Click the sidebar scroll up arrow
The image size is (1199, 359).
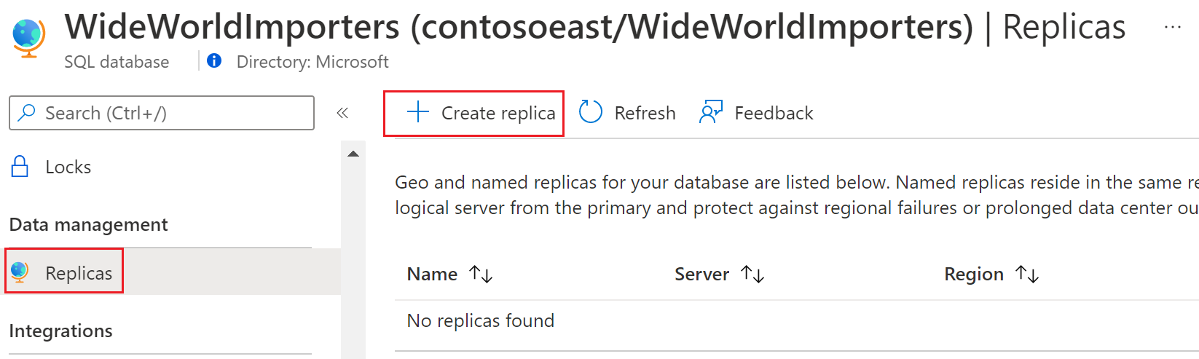click(x=353, y=154)
